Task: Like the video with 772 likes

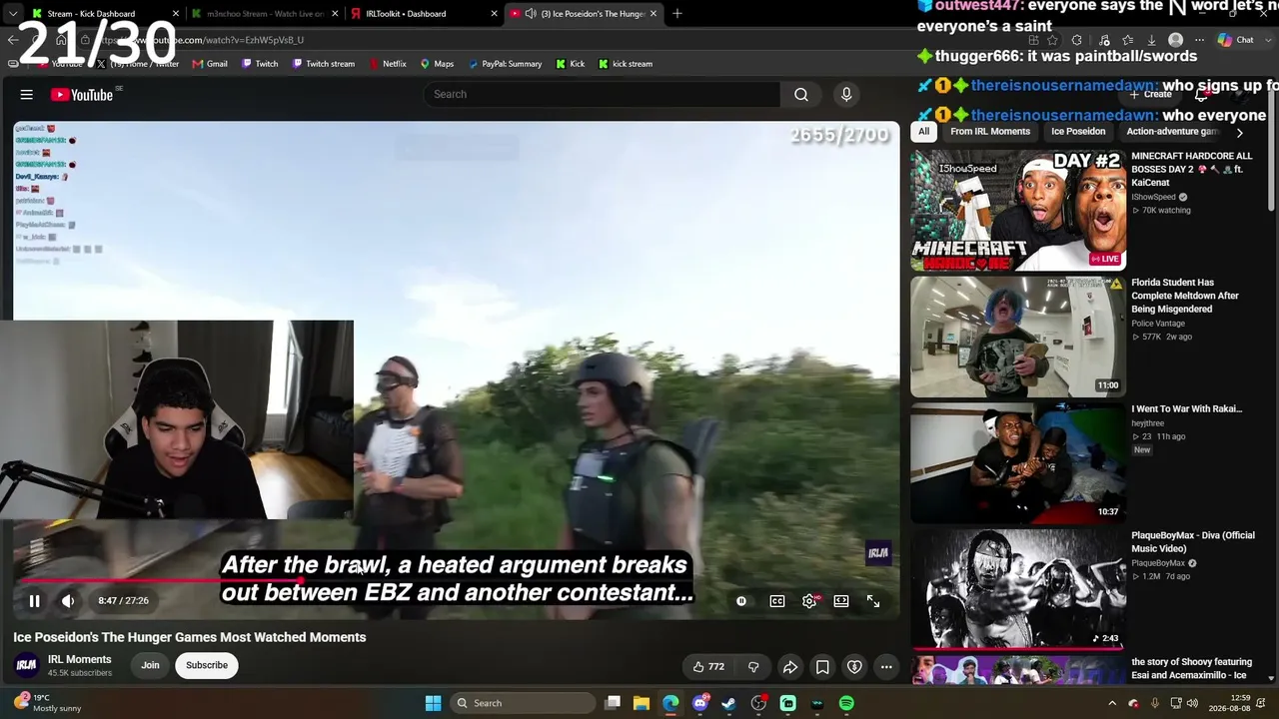Action: tap(709, 667)
